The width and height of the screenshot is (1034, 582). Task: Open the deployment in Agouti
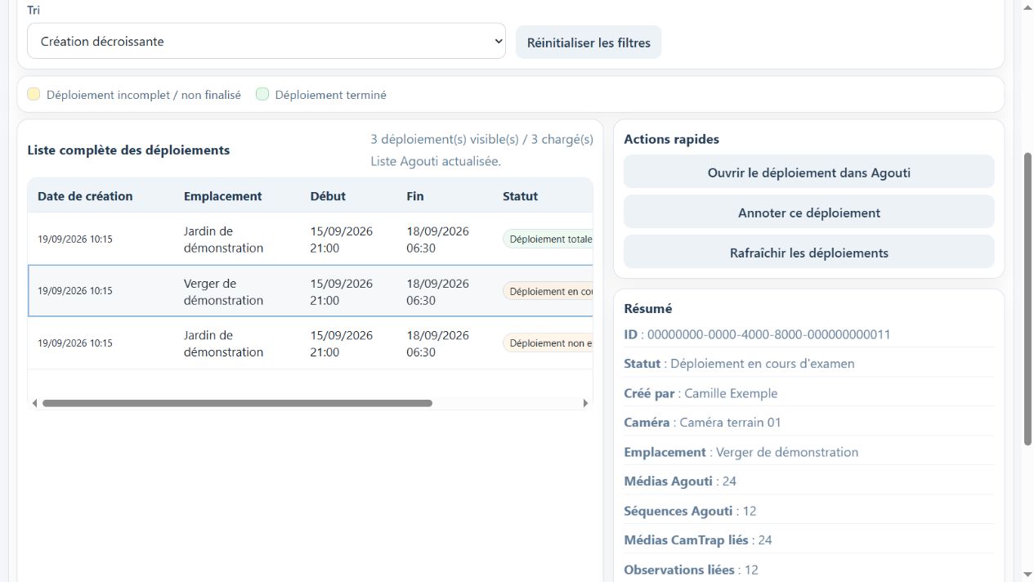pyautogui.click(x=808, y=172)
